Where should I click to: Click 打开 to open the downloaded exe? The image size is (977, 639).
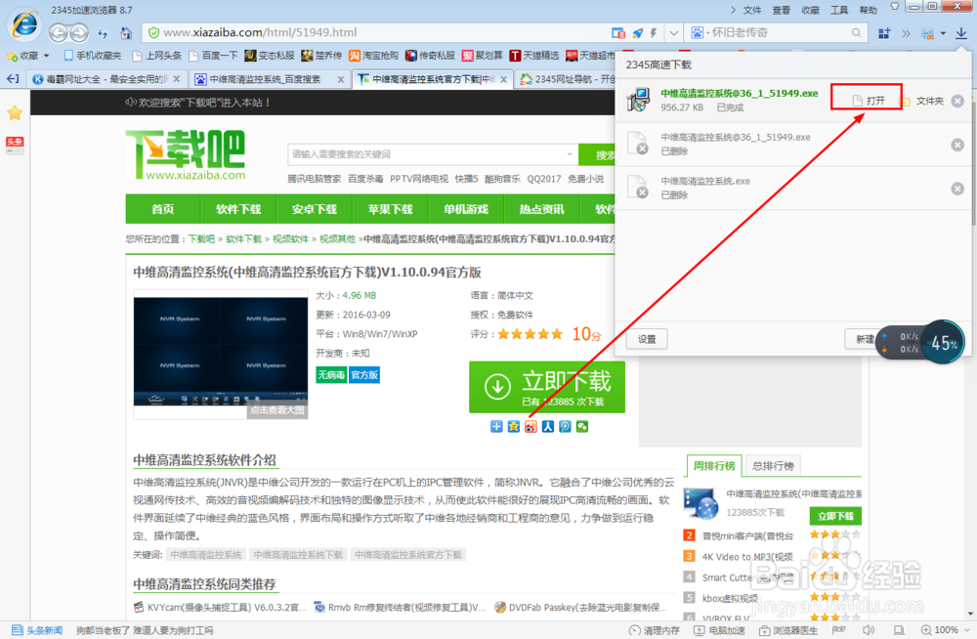tap(866, 99)
